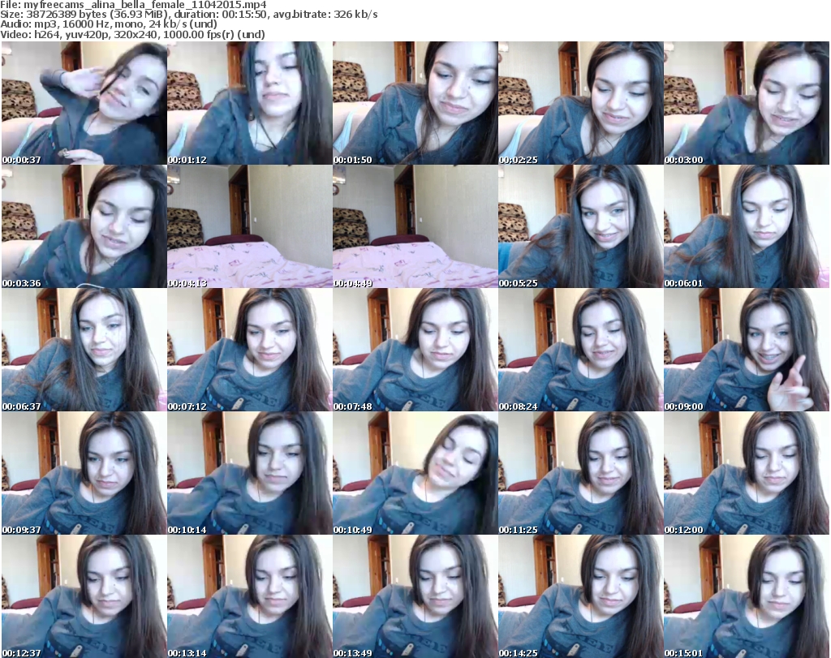The width and height of the screenshot is (831, 658).
Task: Open the frame at 00:03:36
Action: pos(84,226)
